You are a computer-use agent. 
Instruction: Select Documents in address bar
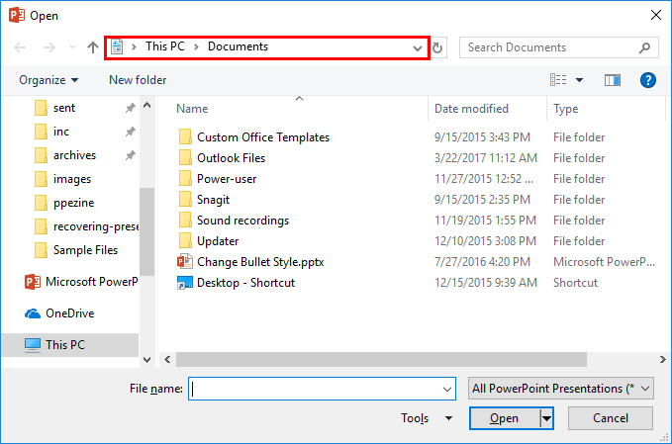pyautogui.click(x=238, y=46)
